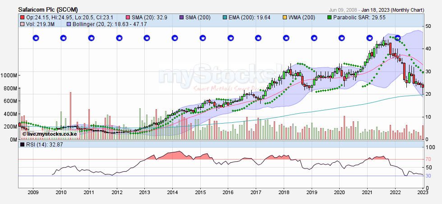Toggle the EMA (200) legend box

click(224, 18)
